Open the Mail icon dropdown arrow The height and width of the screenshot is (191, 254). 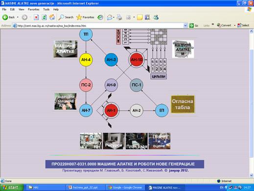click(x=114, y=17)
